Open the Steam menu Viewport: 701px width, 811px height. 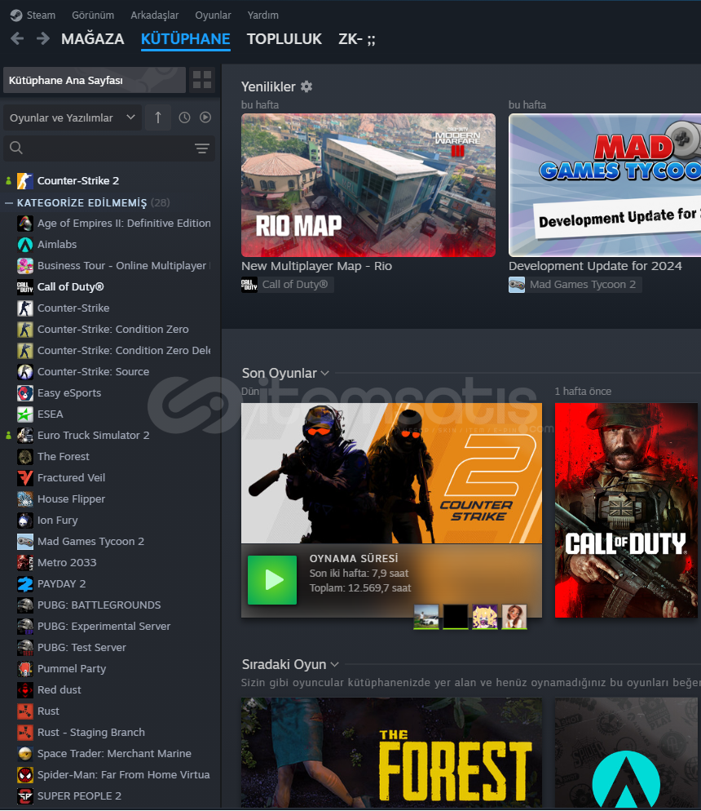[41, 15]
